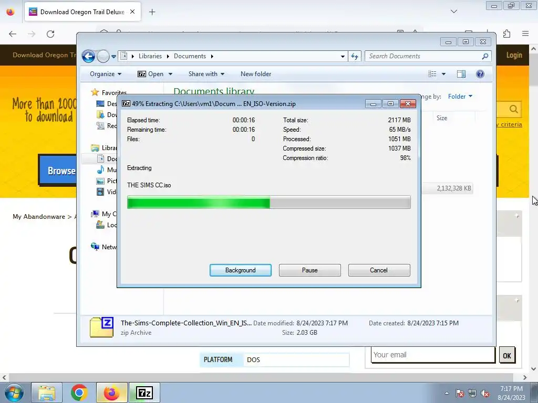Click the 2,132,328 KB size cell
This screenshot has width=538, height=403.
click(453, 188)
